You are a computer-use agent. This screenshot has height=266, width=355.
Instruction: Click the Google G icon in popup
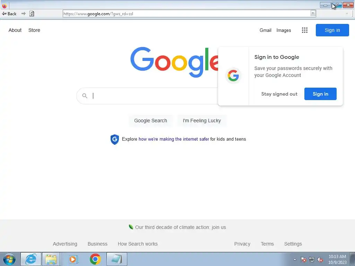(x=233, y=76)
